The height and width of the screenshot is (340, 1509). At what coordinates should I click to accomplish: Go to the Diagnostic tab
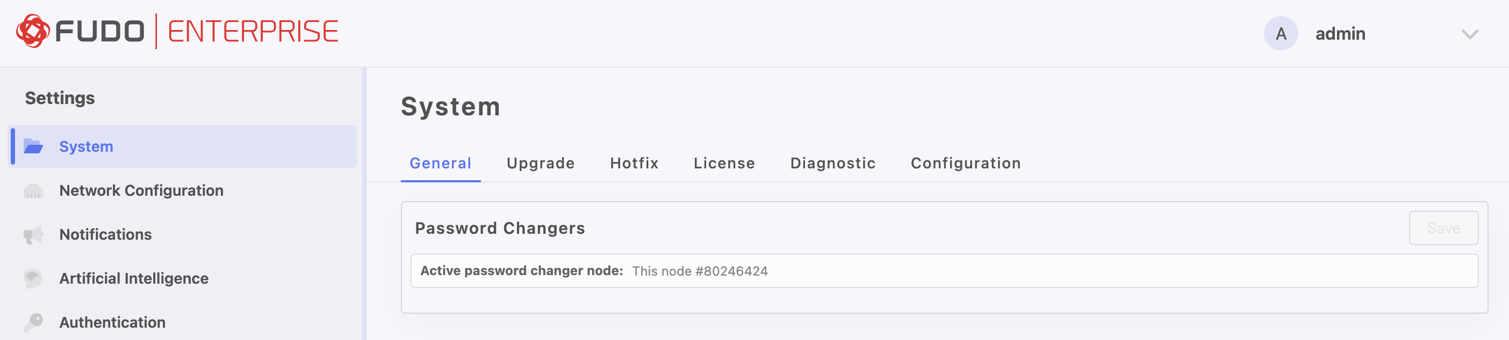(x=832, y=163)
